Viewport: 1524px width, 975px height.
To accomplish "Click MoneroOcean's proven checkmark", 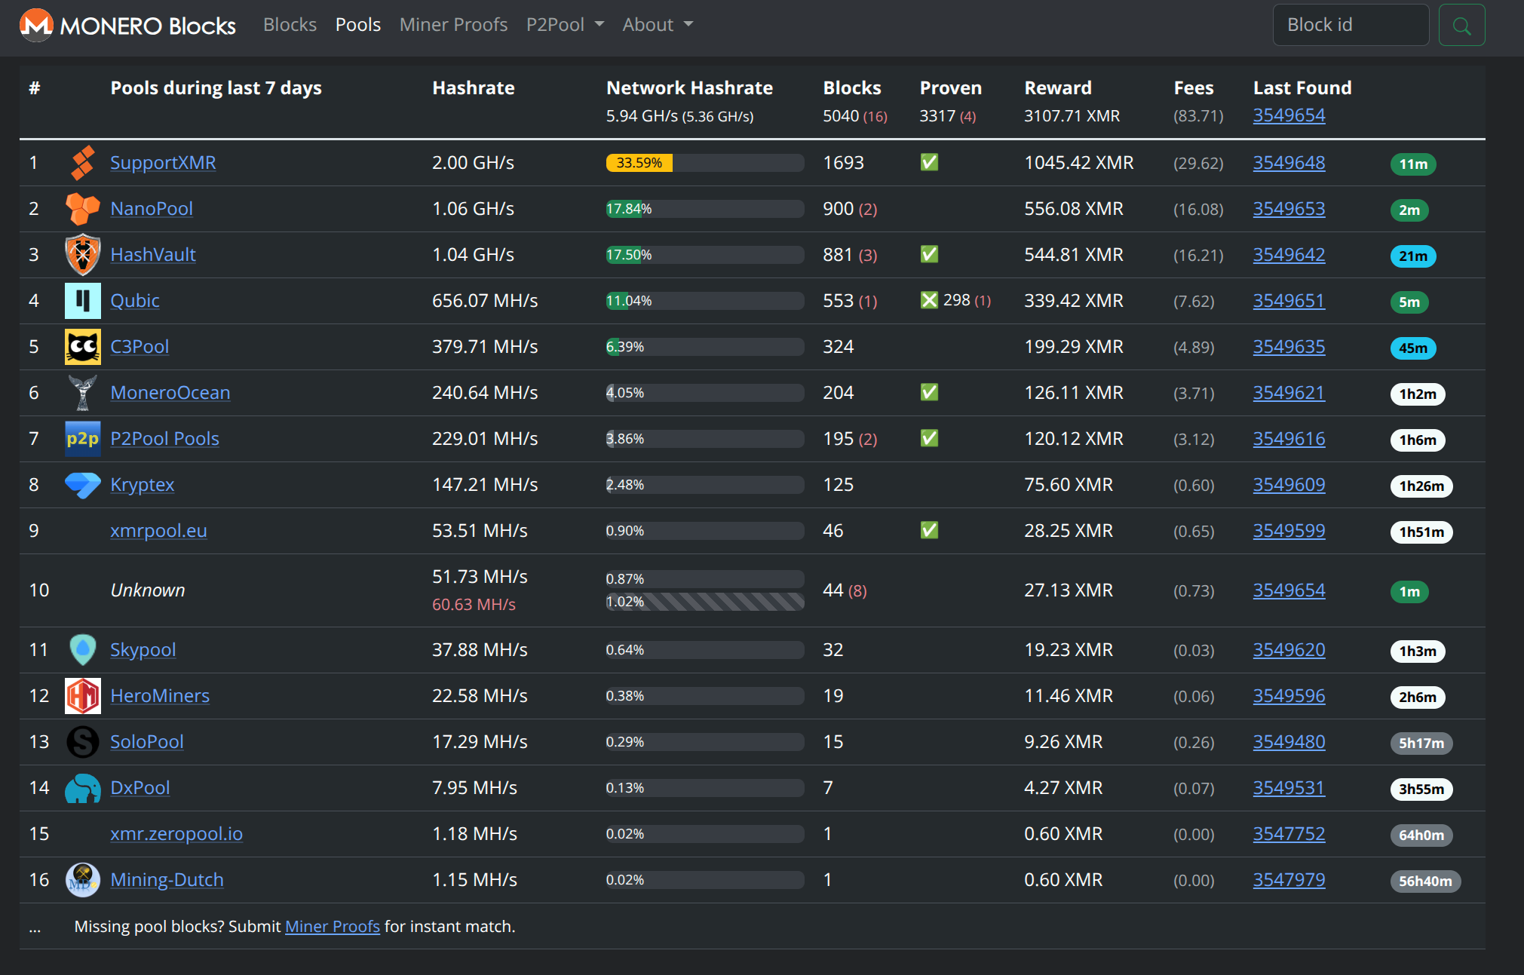I will click(x=929, y=393).
